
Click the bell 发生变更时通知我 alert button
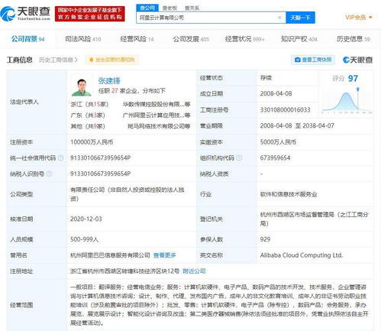[112, 60]
